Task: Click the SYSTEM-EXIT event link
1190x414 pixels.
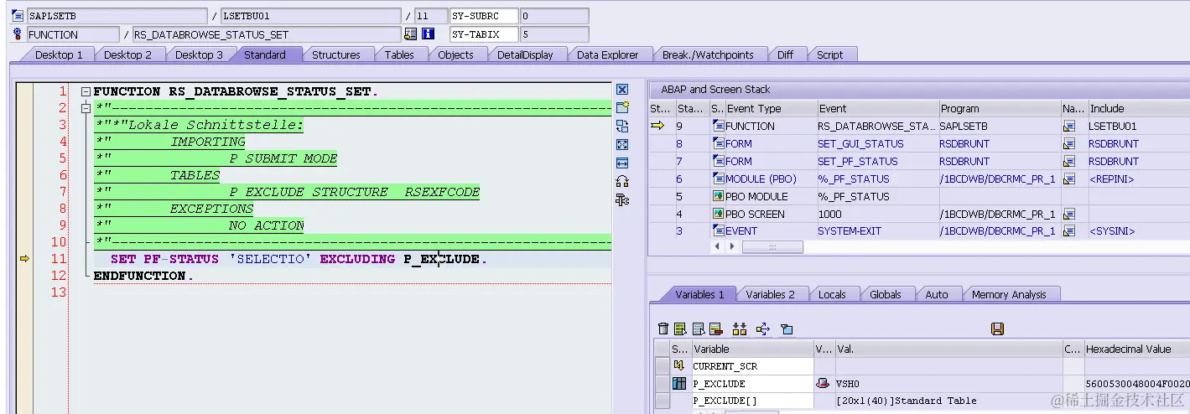Action: click(x=850, y=230)
